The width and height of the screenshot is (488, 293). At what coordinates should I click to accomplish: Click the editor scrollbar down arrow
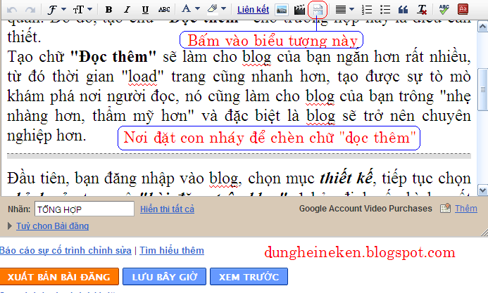pyautogui.click(x=482, y=190)
